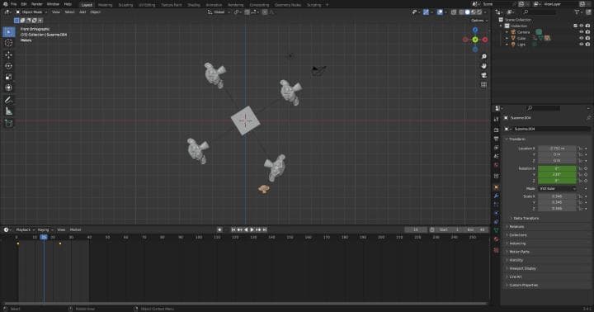This screenshot has width=594, height=312.
Task: Disable Camera render via camera icon
Action: (587, 32)
